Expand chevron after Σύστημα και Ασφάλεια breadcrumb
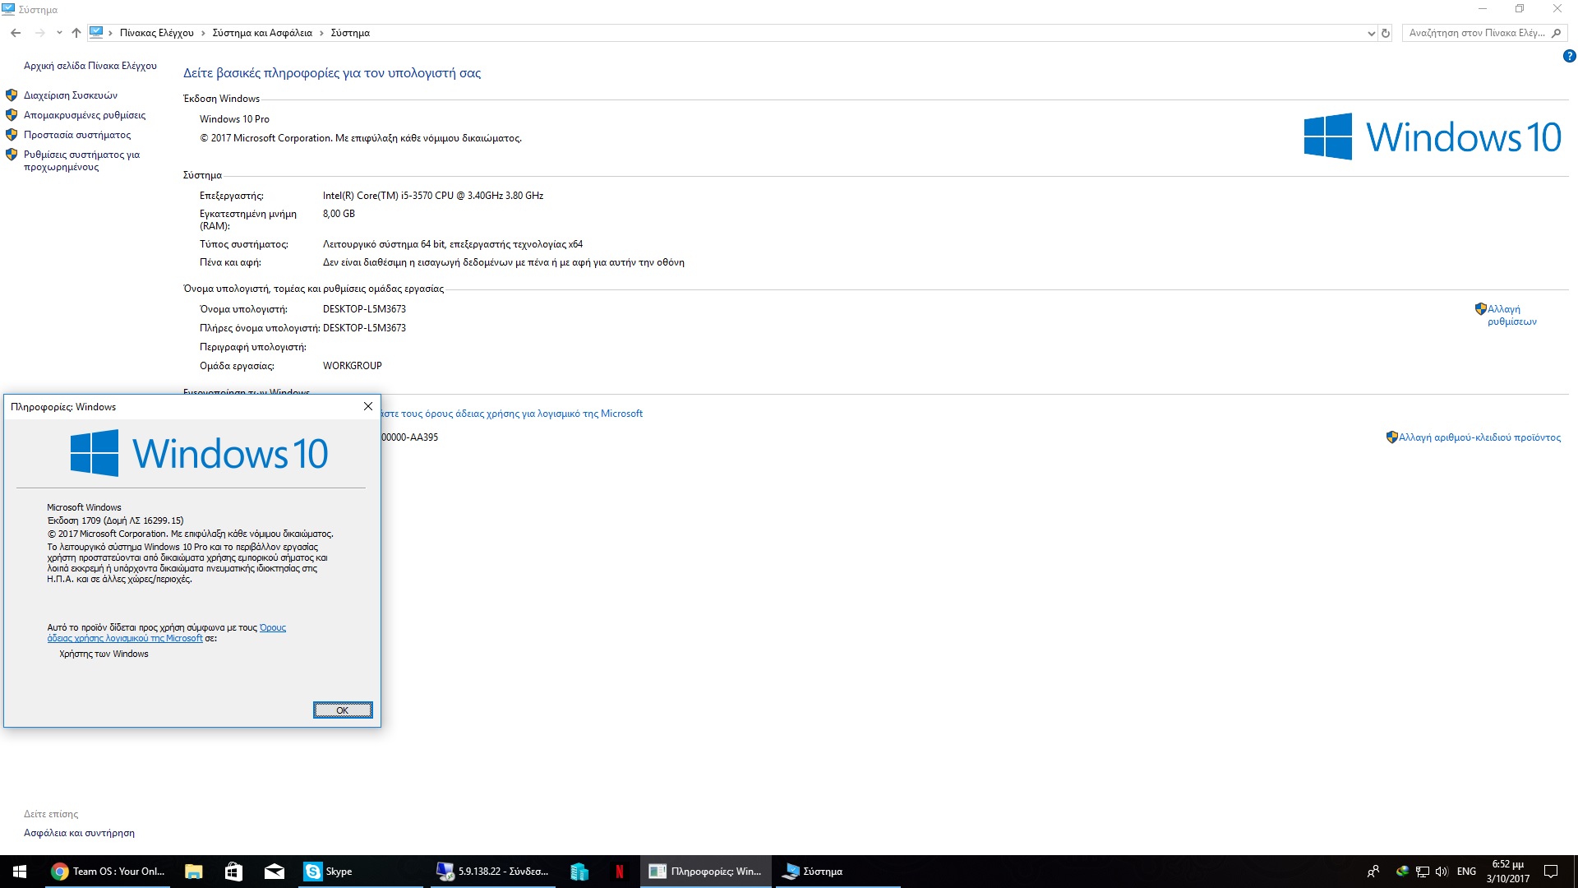The image size is (1578, 888). pyautogui.click(x=321, y=33)
